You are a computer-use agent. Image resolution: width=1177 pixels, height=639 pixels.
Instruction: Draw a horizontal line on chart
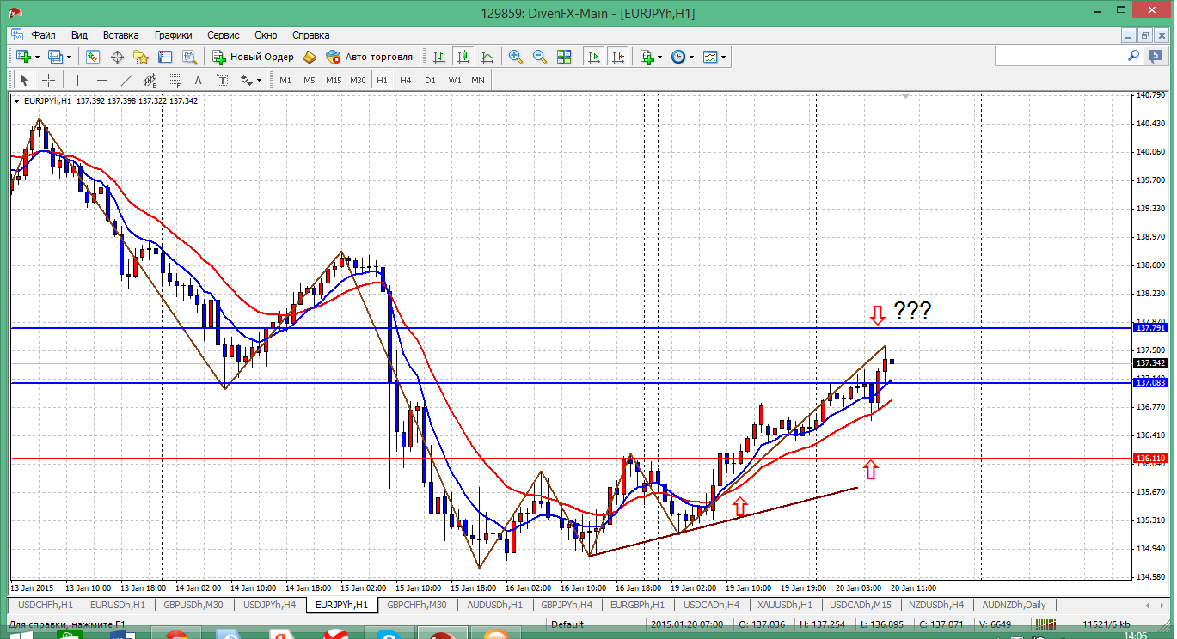click(102, 80)
